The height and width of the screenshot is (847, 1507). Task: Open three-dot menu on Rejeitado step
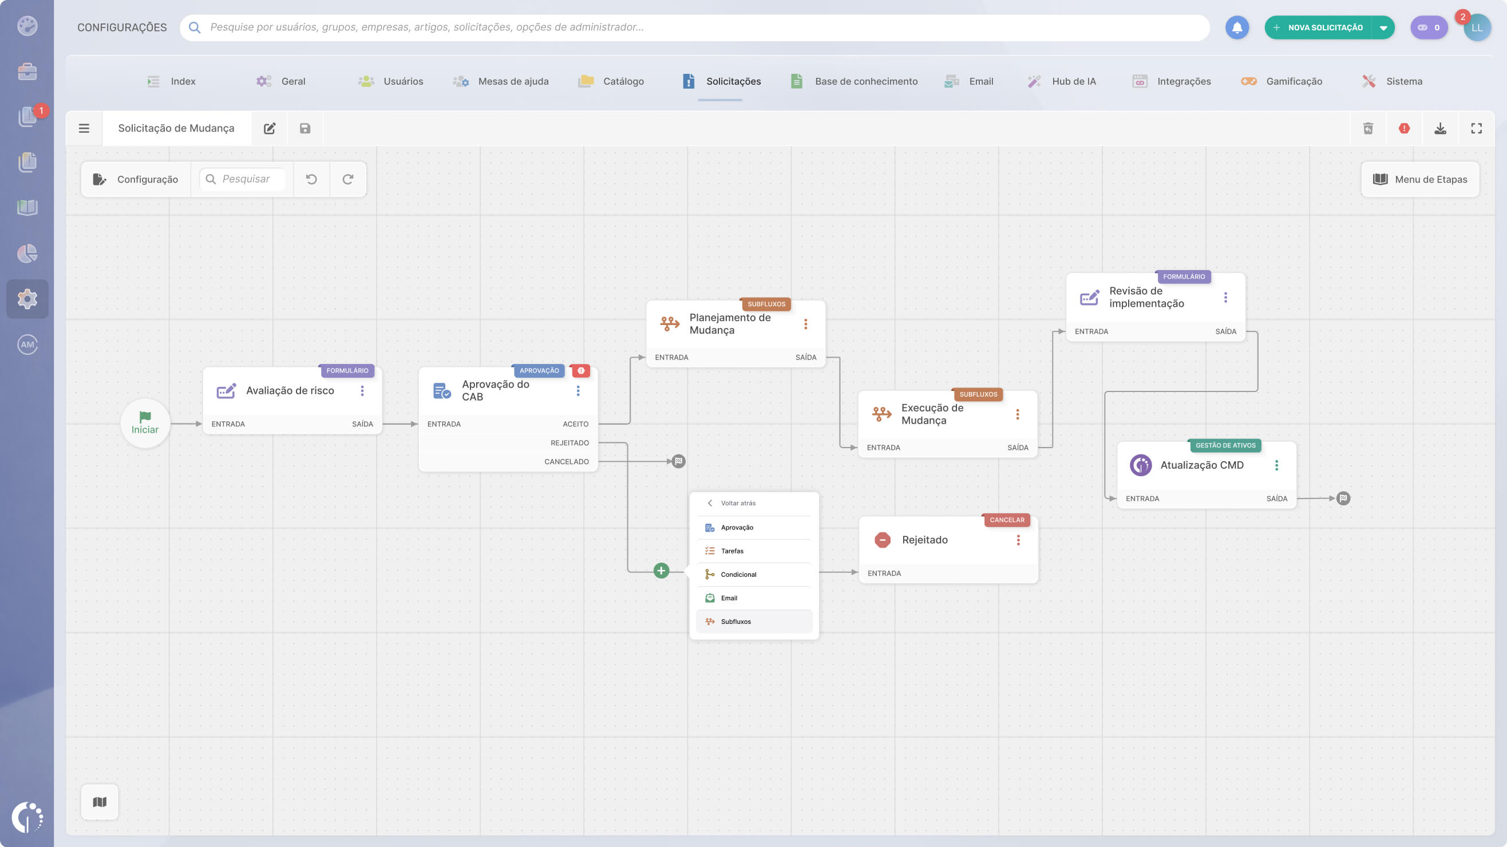pos(1018,540)
